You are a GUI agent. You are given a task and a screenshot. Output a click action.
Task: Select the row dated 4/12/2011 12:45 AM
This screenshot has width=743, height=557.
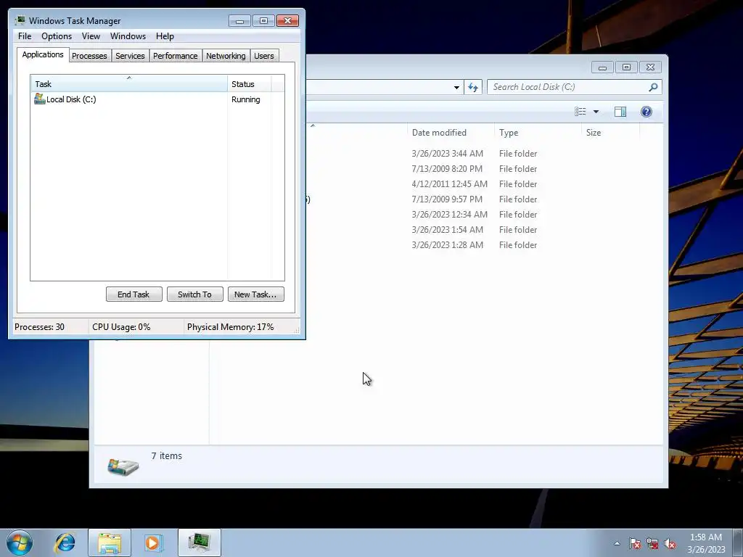click(x=474, y=183)
